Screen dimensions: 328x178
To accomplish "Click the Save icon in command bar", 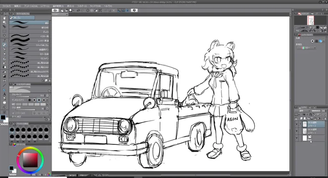I will (71, 10).
